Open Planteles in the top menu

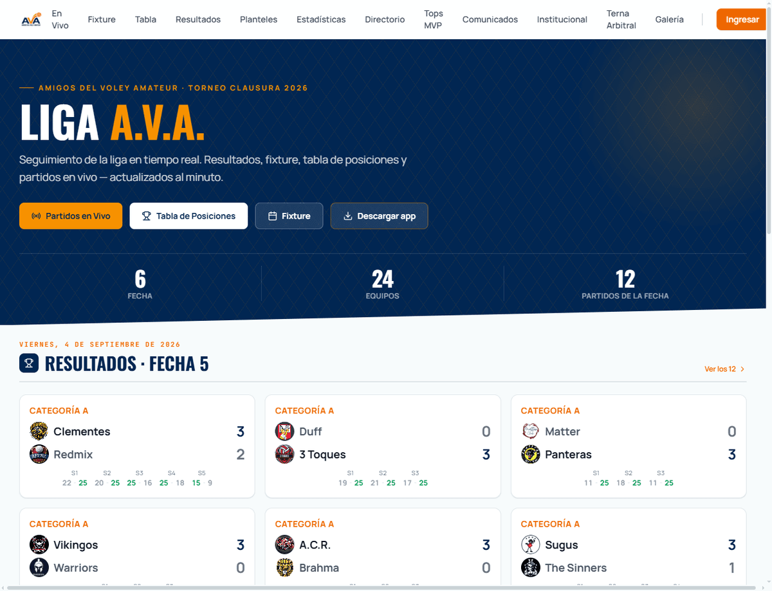(x=259, y=19)
